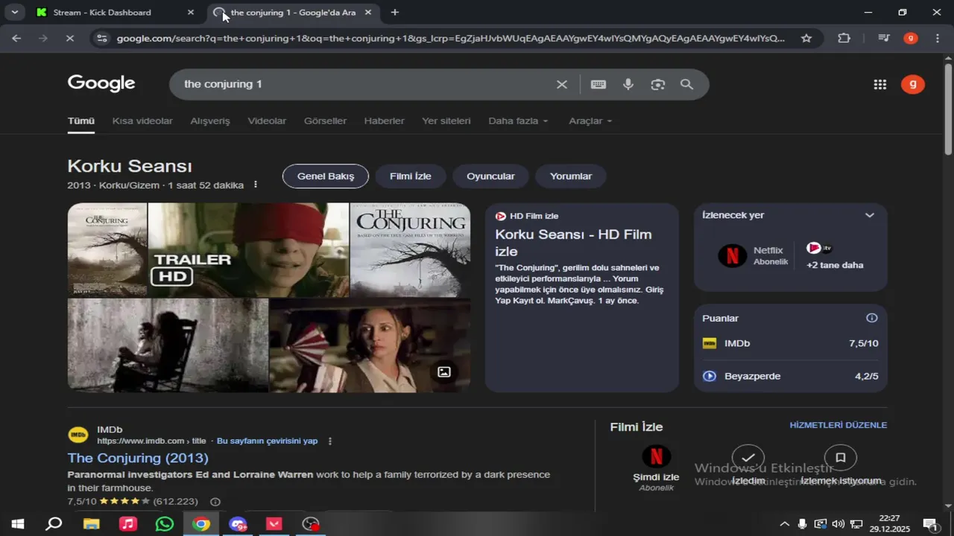Open more options next to the movie duration
The image size is (954, 536).
pos(256,185)
